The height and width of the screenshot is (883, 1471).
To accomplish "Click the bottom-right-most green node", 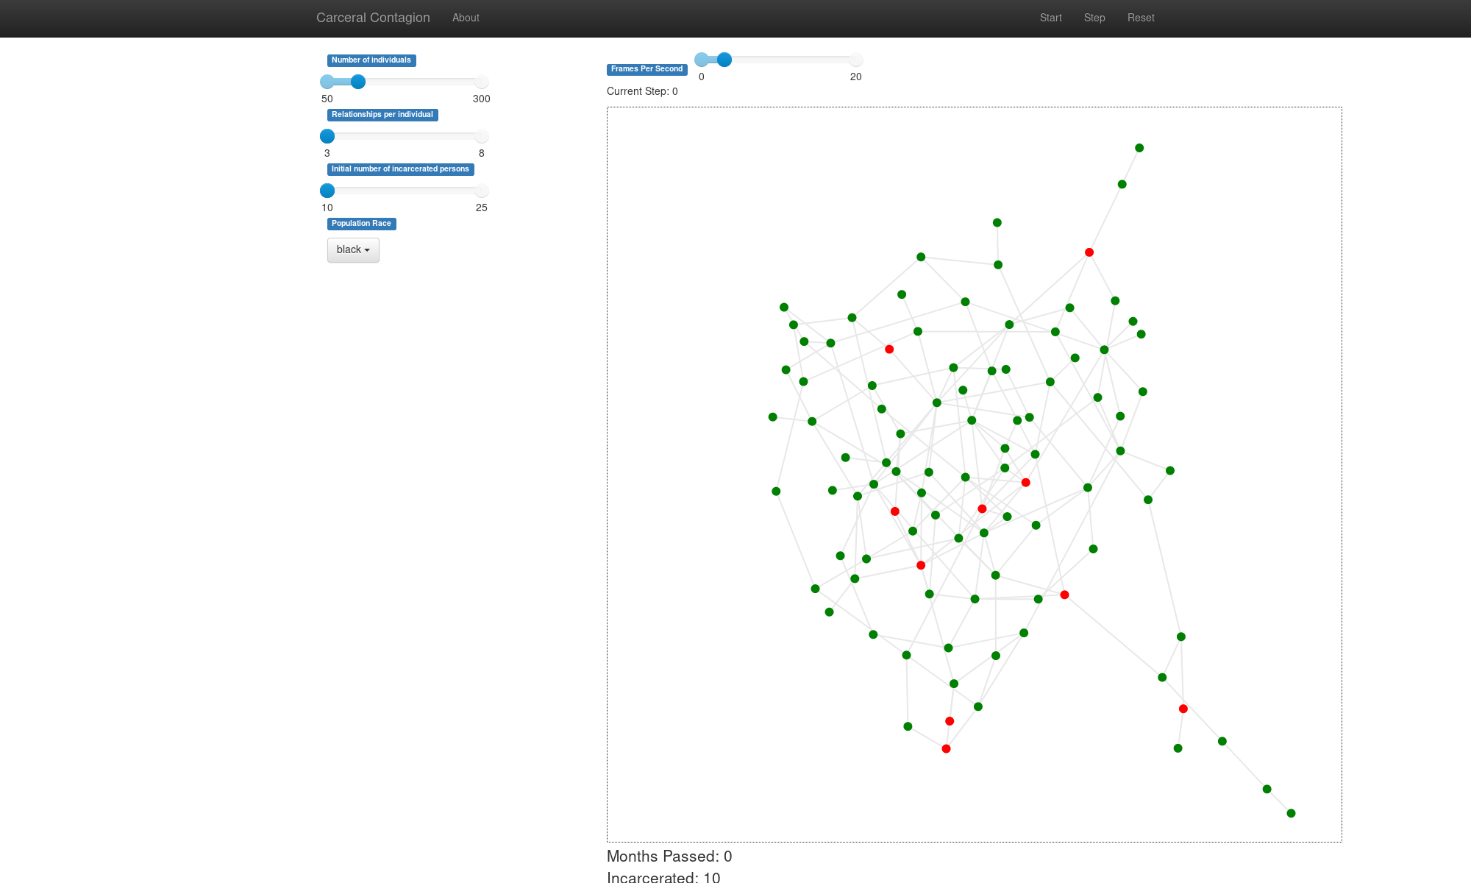I will click(1291, 813).
